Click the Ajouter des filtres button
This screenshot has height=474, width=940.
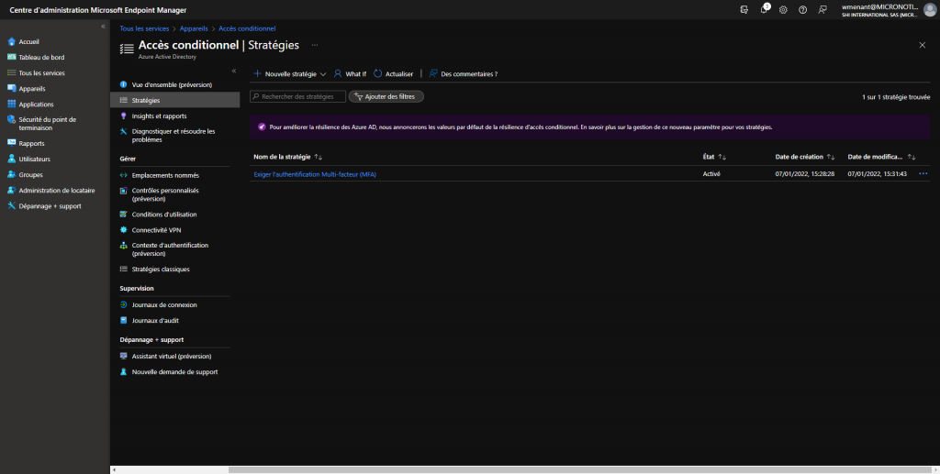pos(386,96)
